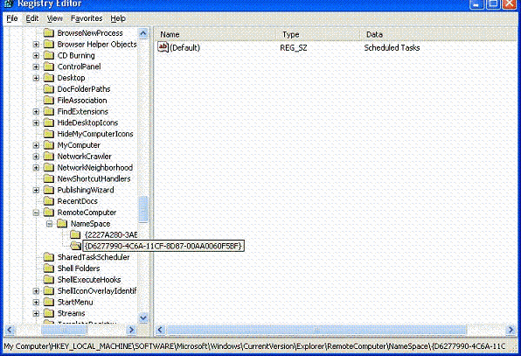Expand the HideDesktopIcons key
The width and height of the screenshot is (521, 356).
[x=36, y=123]
